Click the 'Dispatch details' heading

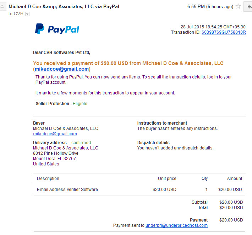[x=153, y=143]
